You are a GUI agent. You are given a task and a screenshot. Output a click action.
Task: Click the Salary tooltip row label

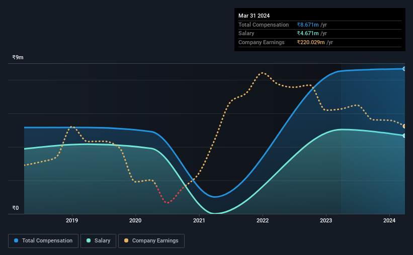point(246,34)
